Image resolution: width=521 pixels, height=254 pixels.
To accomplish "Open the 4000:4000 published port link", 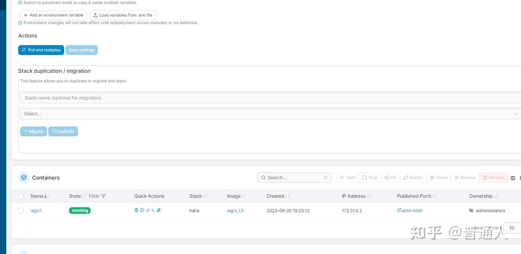I will tap(410, 211).
